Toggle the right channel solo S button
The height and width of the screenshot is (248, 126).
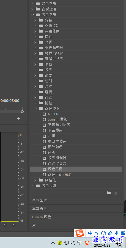pyautogui.click(x=13, y=225)
